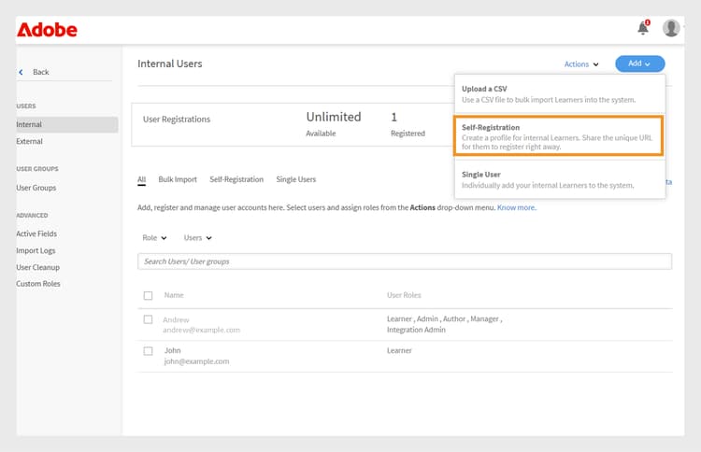Open the notifications bell
Image resolution: width=701 pixels, height=452 pixels.
(643, 28)
